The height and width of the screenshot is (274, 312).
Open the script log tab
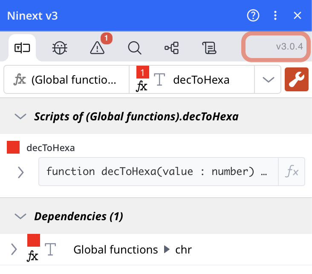pos(209,48)
